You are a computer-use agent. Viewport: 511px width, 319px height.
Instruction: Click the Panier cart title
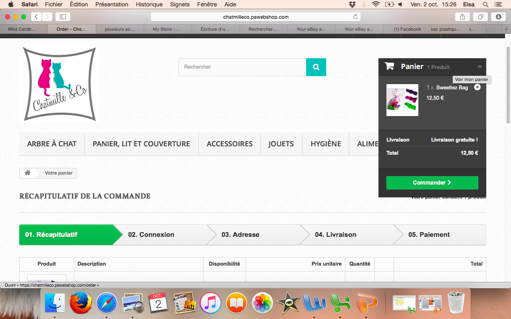pos(412,67)
